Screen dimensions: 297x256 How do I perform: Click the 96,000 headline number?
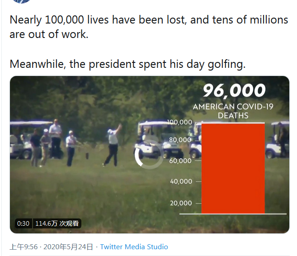click(x=234, y=91)
